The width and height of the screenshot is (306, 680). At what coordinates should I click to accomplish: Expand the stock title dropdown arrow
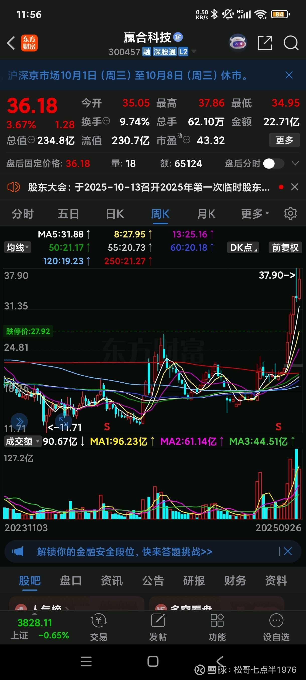click(x=194, y=51)
